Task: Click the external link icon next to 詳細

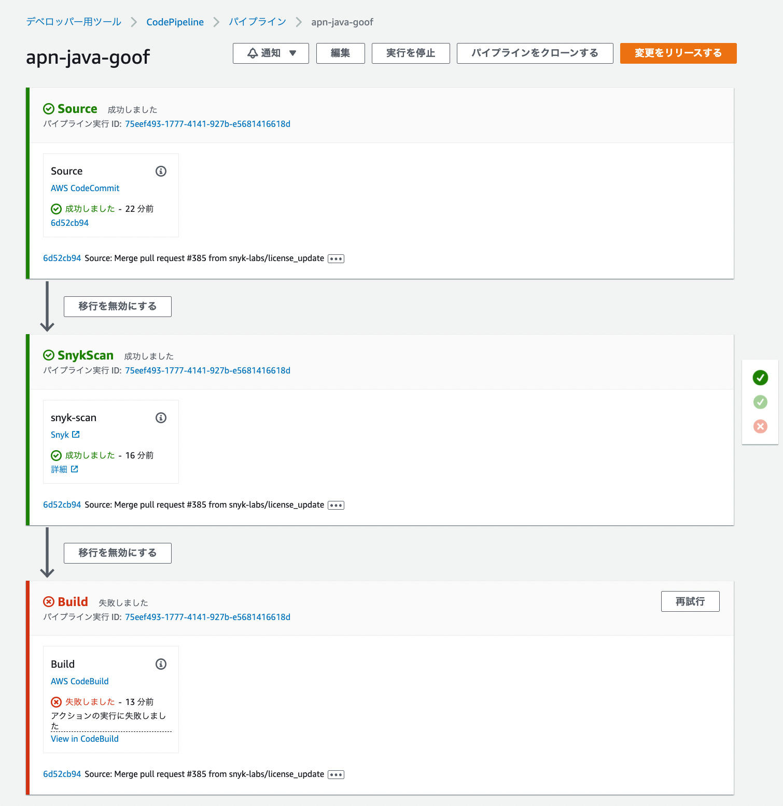Action: coord(76,469)
